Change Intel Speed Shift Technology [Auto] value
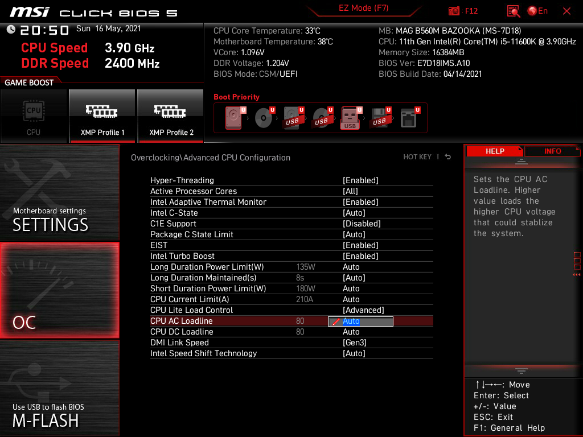Viewport: 583px width, 437px height. click(354, 353)
